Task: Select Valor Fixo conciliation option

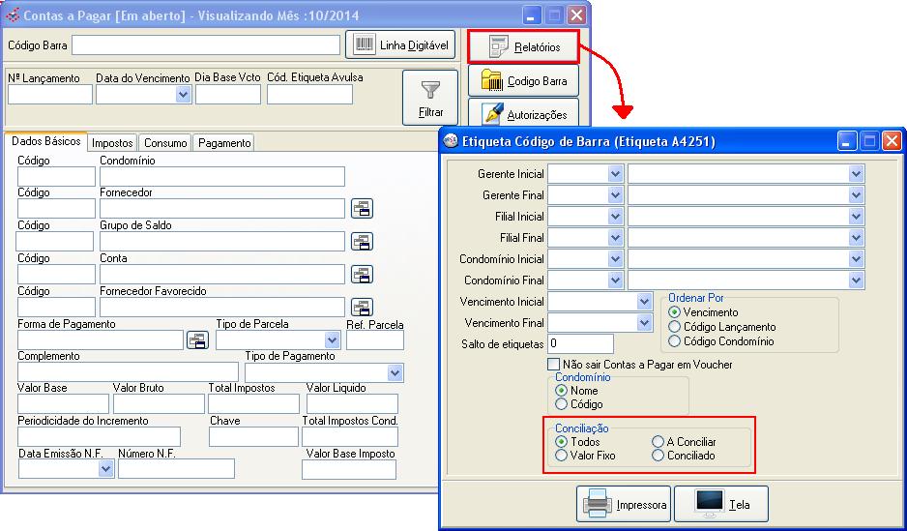Action: point(562,455)
